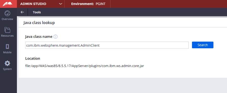
Task: Open the Resources folder icon
Action: pos(7,30)
